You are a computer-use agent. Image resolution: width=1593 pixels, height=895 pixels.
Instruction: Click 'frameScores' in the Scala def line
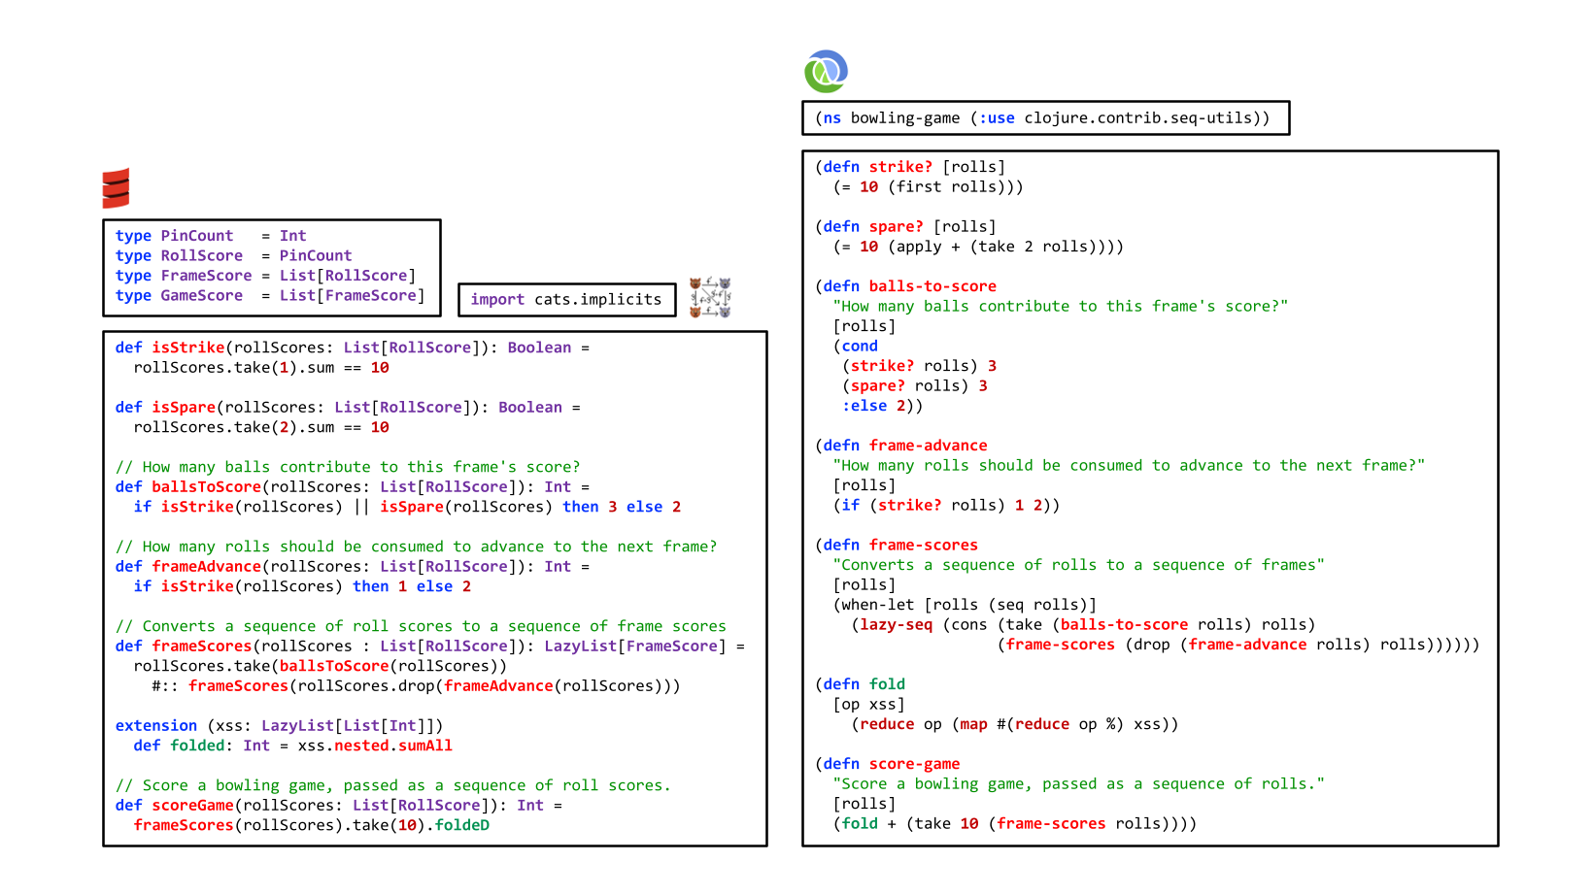point(202,646)
